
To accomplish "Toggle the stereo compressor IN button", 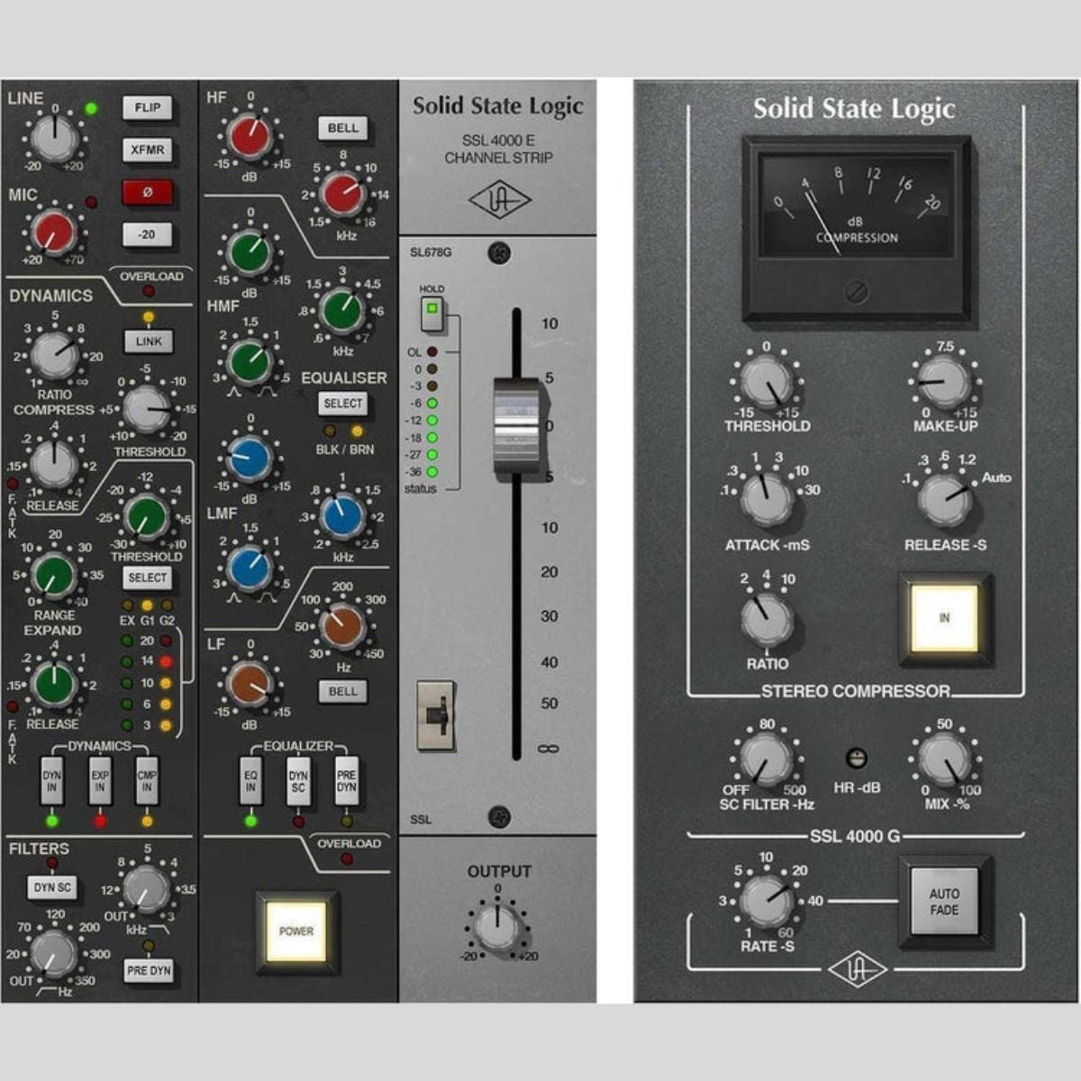I will pyautogui.click(x=945, y=618).
